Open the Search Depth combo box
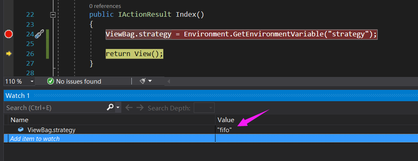The width and height of the screenshot is (418, 161). point(204,108)
